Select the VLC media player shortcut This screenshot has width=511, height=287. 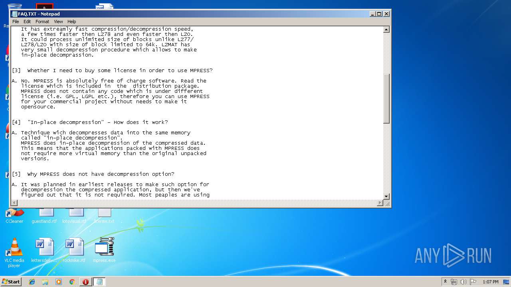(x=14, y=253)
